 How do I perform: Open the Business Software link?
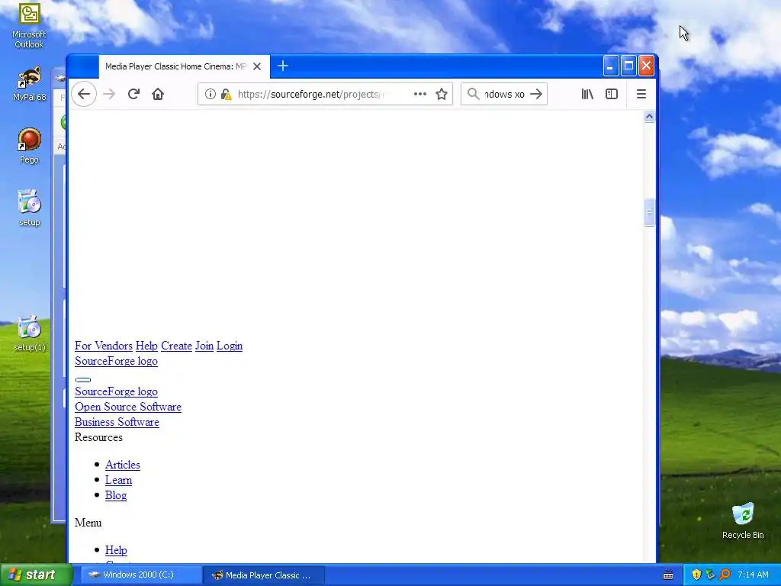click(117, 422)
